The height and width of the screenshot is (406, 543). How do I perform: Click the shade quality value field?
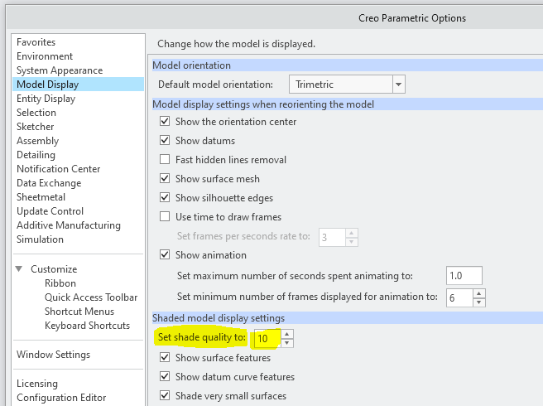[265, 338]
